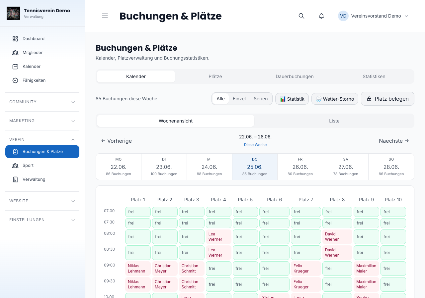Click the Verwaltung building icon
The image size is (425, 298).
coord(15,179)
